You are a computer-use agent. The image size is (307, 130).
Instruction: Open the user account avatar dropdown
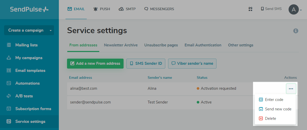[x=295, y=10]
